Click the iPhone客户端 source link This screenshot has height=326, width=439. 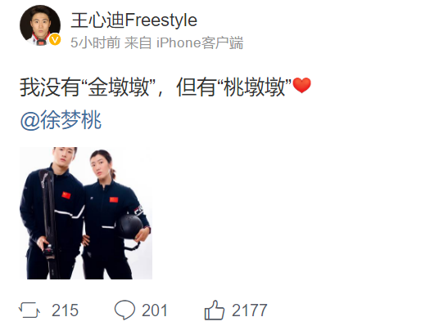pos(200,43)
